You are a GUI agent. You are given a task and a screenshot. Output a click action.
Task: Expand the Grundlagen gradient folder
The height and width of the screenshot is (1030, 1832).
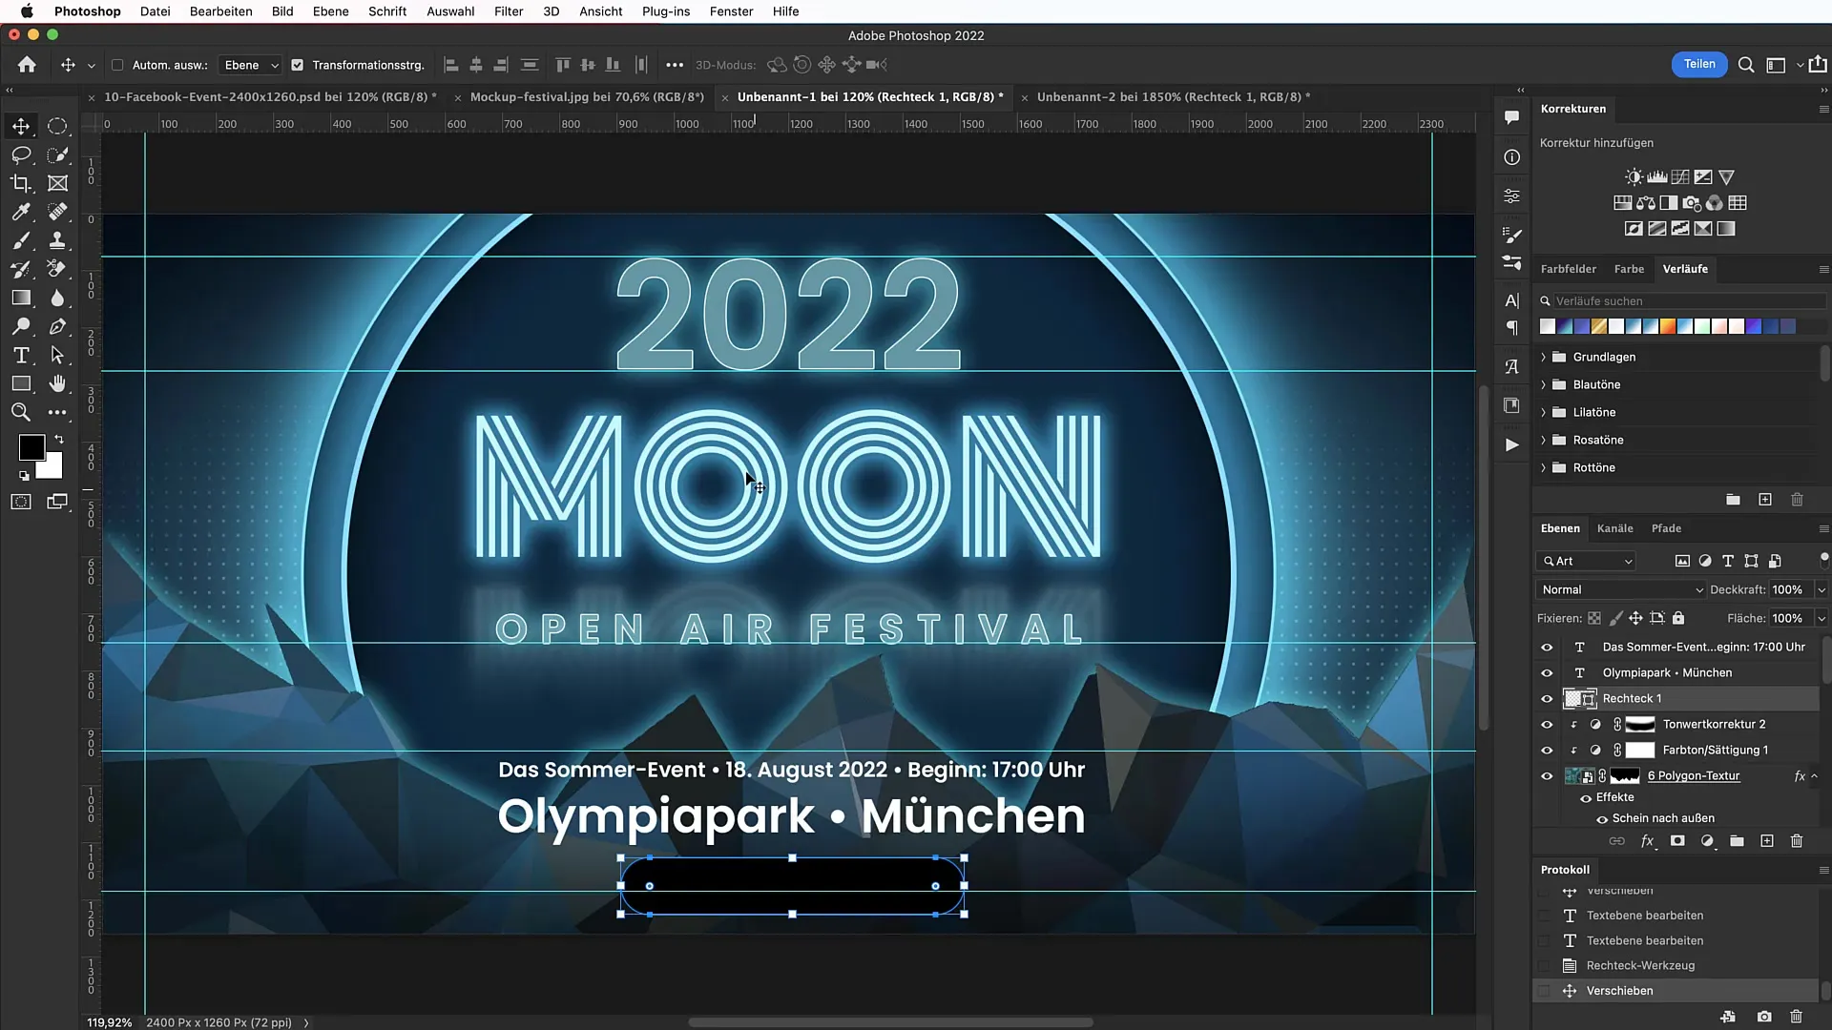pyautogui.click(x=1543, y=358)
